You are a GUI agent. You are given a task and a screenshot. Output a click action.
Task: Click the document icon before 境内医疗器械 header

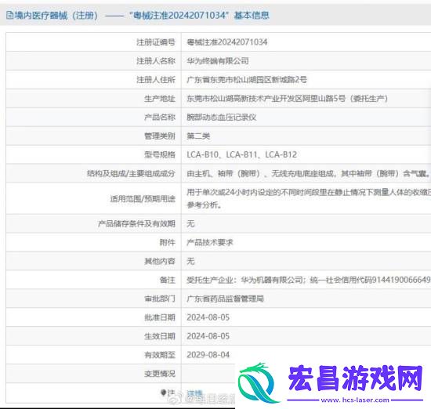pos(9,15)
